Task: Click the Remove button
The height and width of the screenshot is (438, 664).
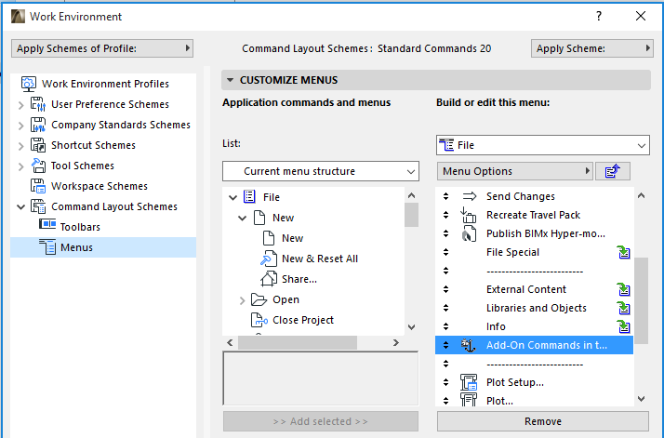Action: [x=542, y=421]
